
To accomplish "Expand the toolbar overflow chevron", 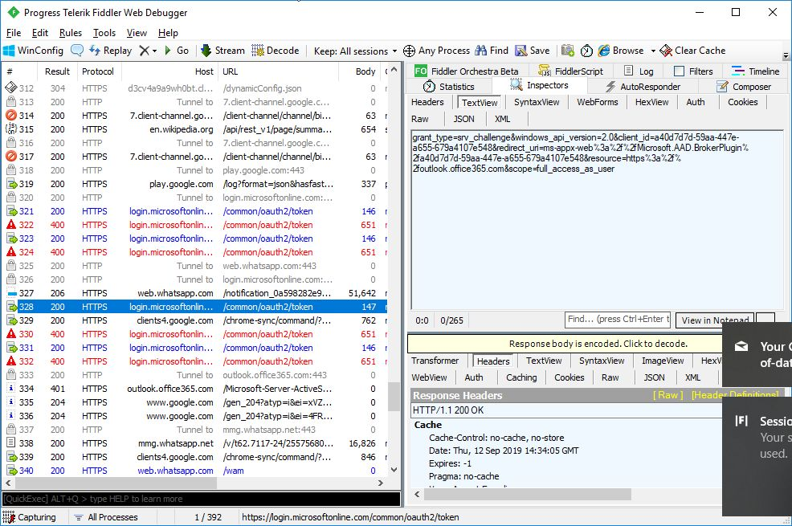I will coord(786,55).
